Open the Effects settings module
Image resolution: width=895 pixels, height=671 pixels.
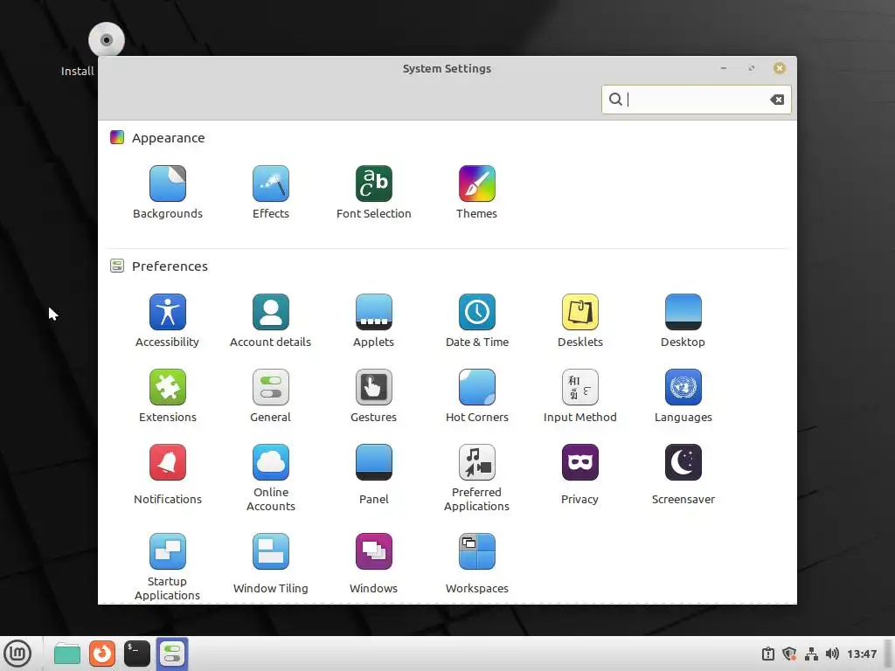[271, 192]
